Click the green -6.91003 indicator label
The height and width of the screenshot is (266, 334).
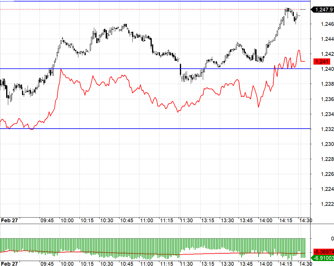tap(323, 258)
